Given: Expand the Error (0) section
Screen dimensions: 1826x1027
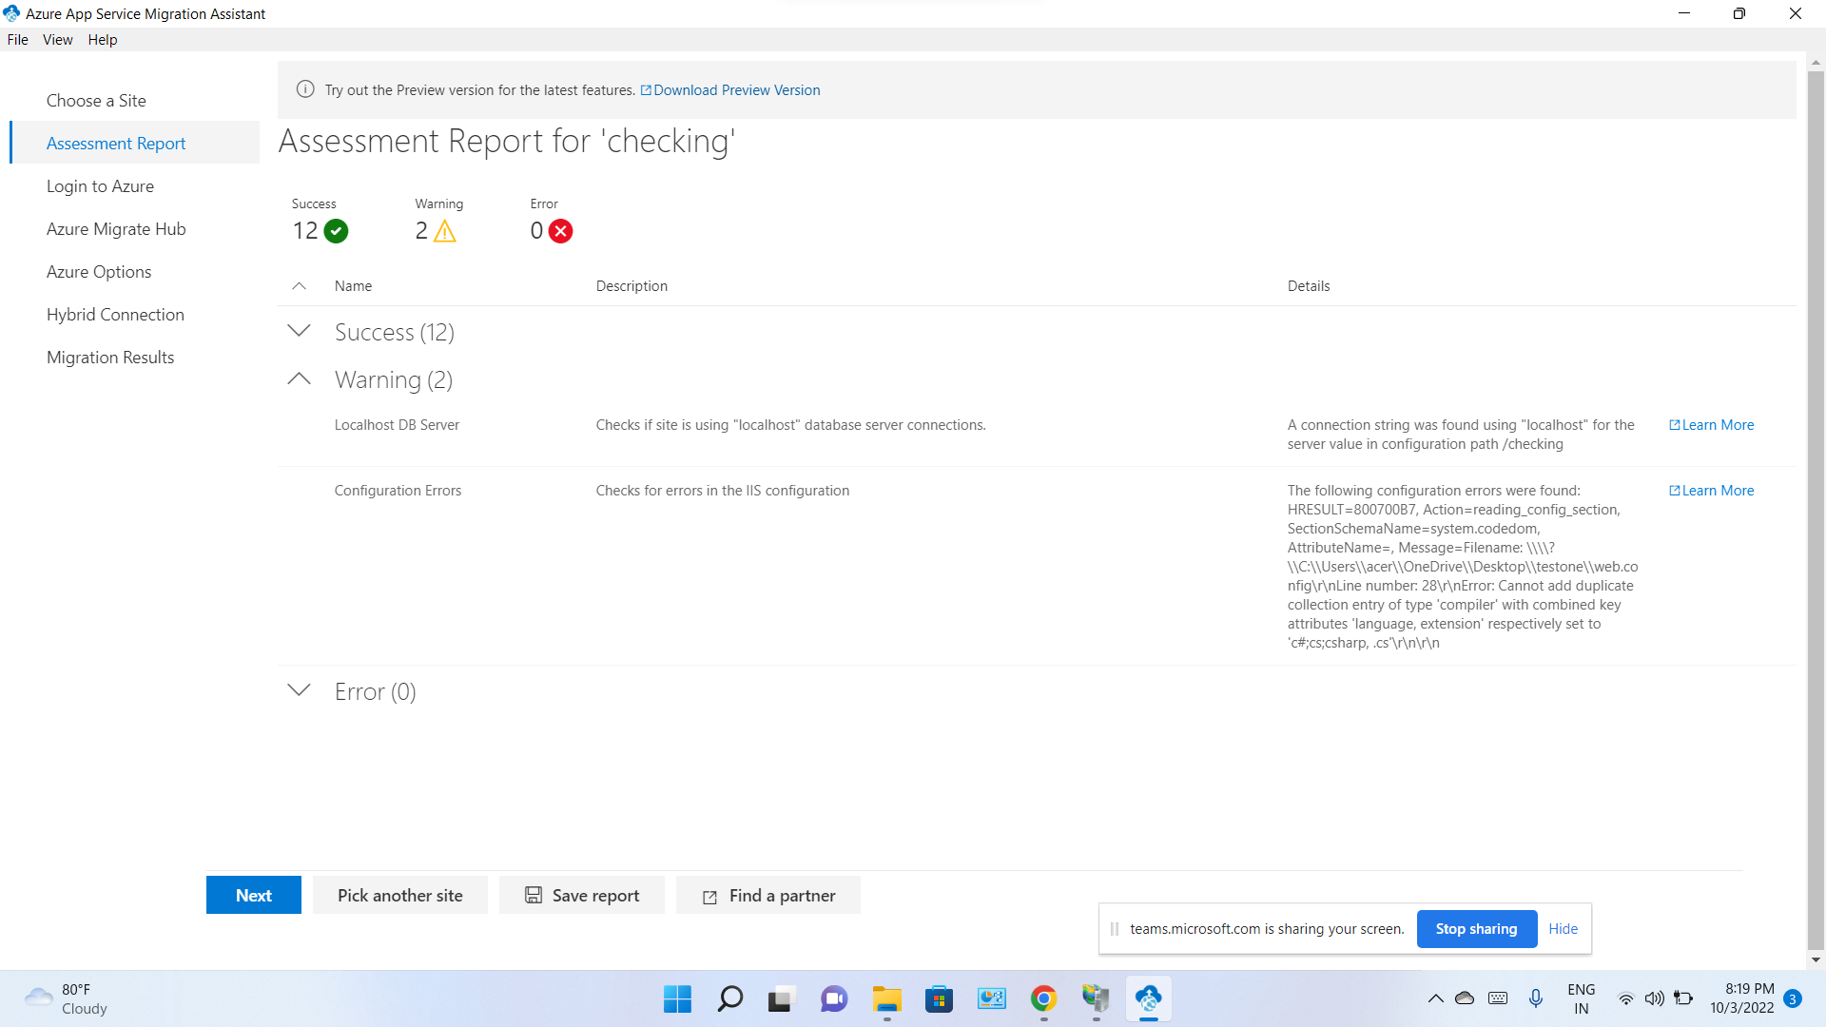Looking at the screenshot, I should pos(299,690).
